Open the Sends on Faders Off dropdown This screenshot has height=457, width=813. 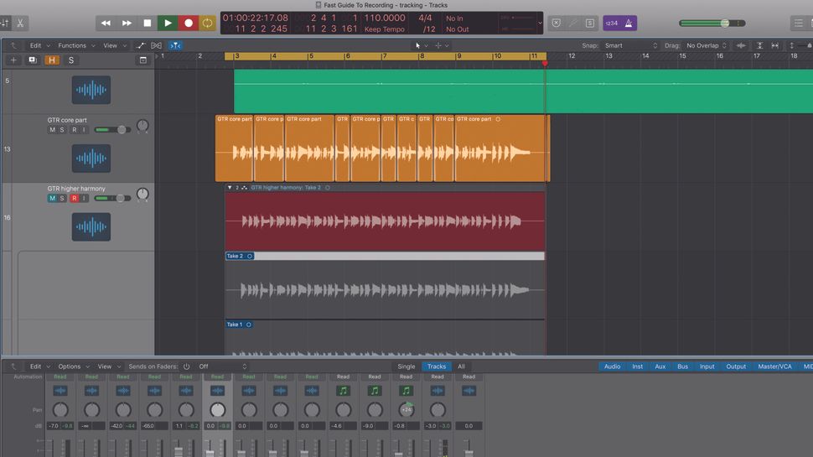tap(223, 366)
